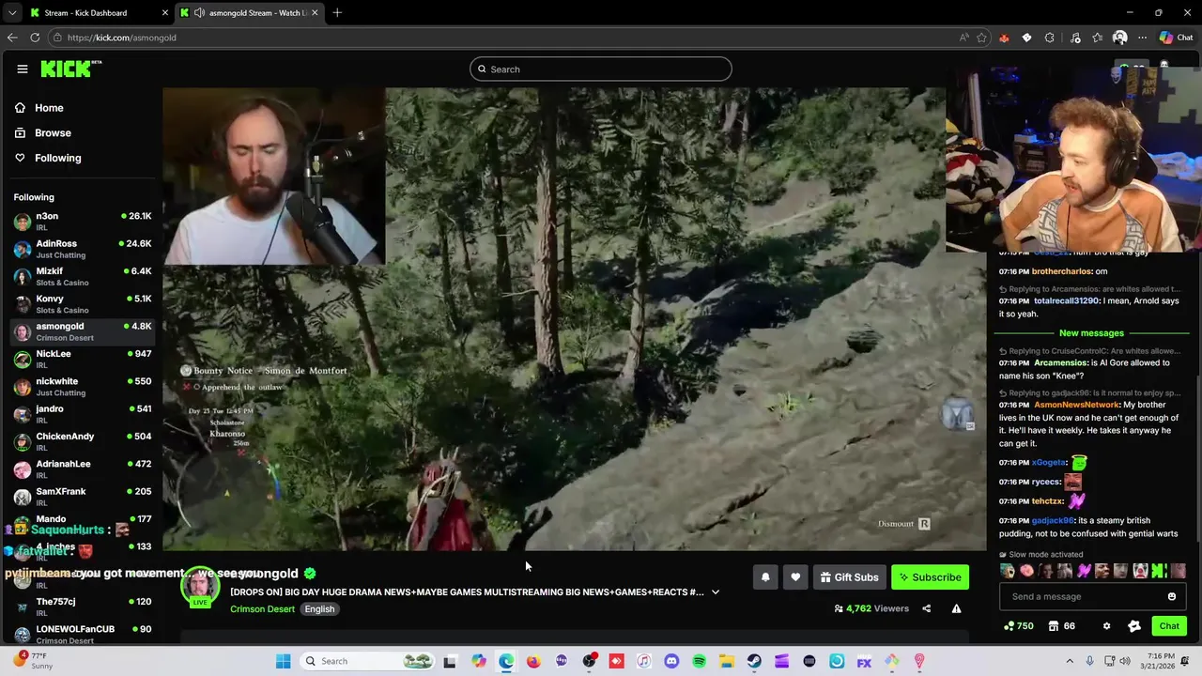Click the share stream icon
1202x676 pixels.
(926, 608)
